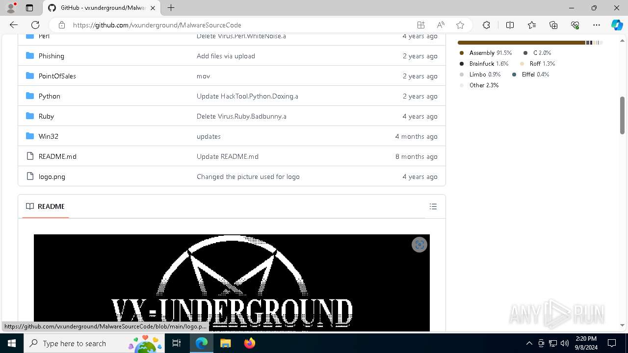The height and width of the screenshot is (353, 628).
Task: Click the browser Back arrow
Action: [14, 25]
